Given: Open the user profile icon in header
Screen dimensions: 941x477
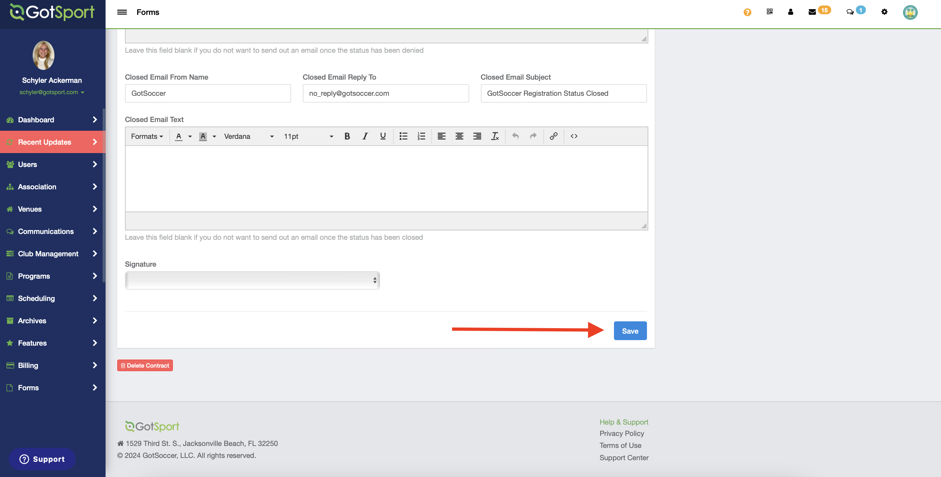Looking at the screenshot, I should click(x=790, y=12).
